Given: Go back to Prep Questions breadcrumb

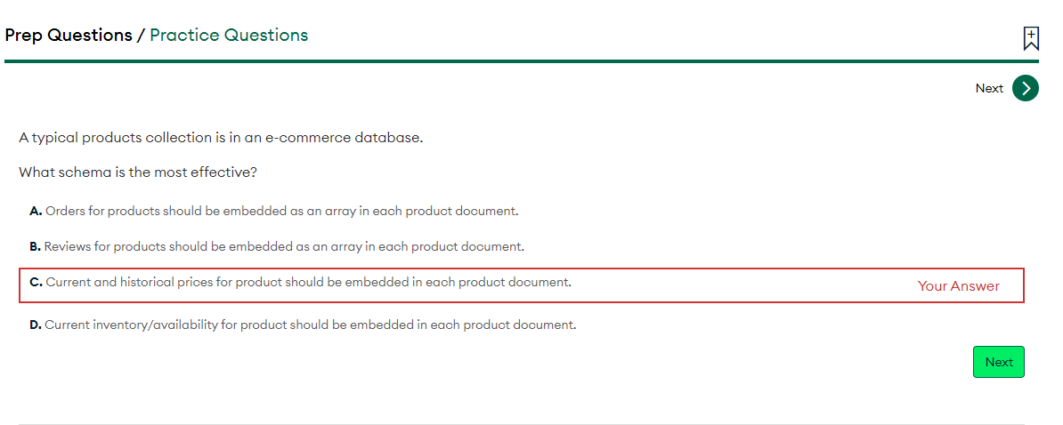Looking at the screenshot, I should pyautogui.click(x=68, y=36).
